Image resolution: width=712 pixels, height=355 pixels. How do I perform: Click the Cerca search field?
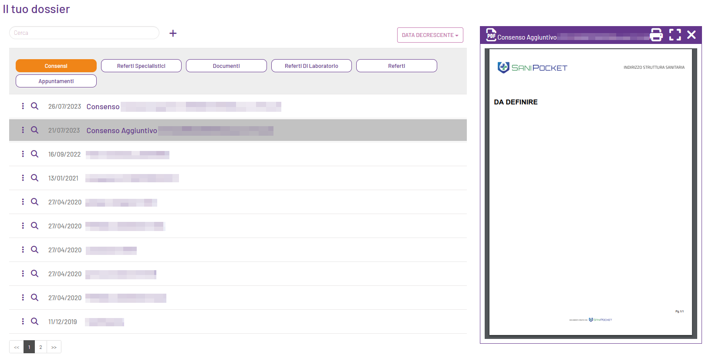tap(84, 33)
